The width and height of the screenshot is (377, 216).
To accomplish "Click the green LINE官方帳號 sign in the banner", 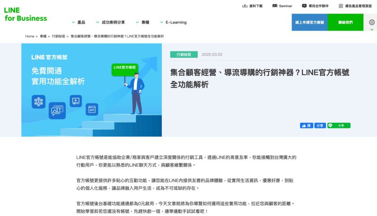I will coord(125,70).
